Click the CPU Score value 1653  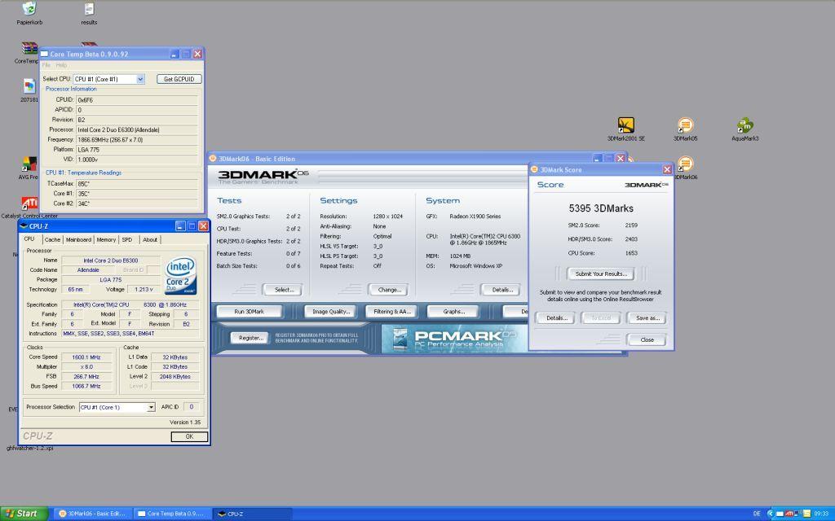pos(631,253)
